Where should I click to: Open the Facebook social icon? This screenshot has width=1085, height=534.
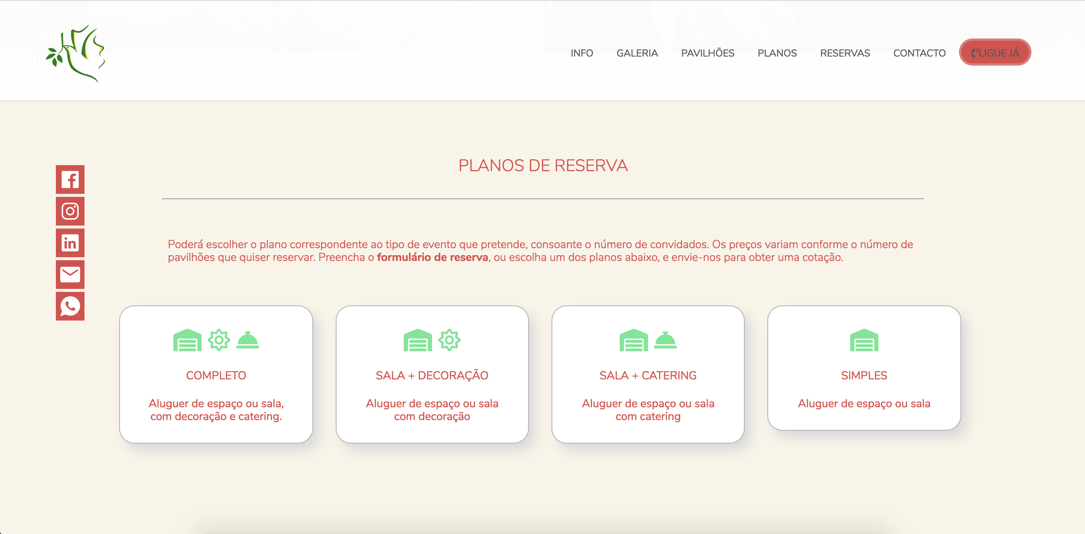pyautogui.click(x=70, y=180)
